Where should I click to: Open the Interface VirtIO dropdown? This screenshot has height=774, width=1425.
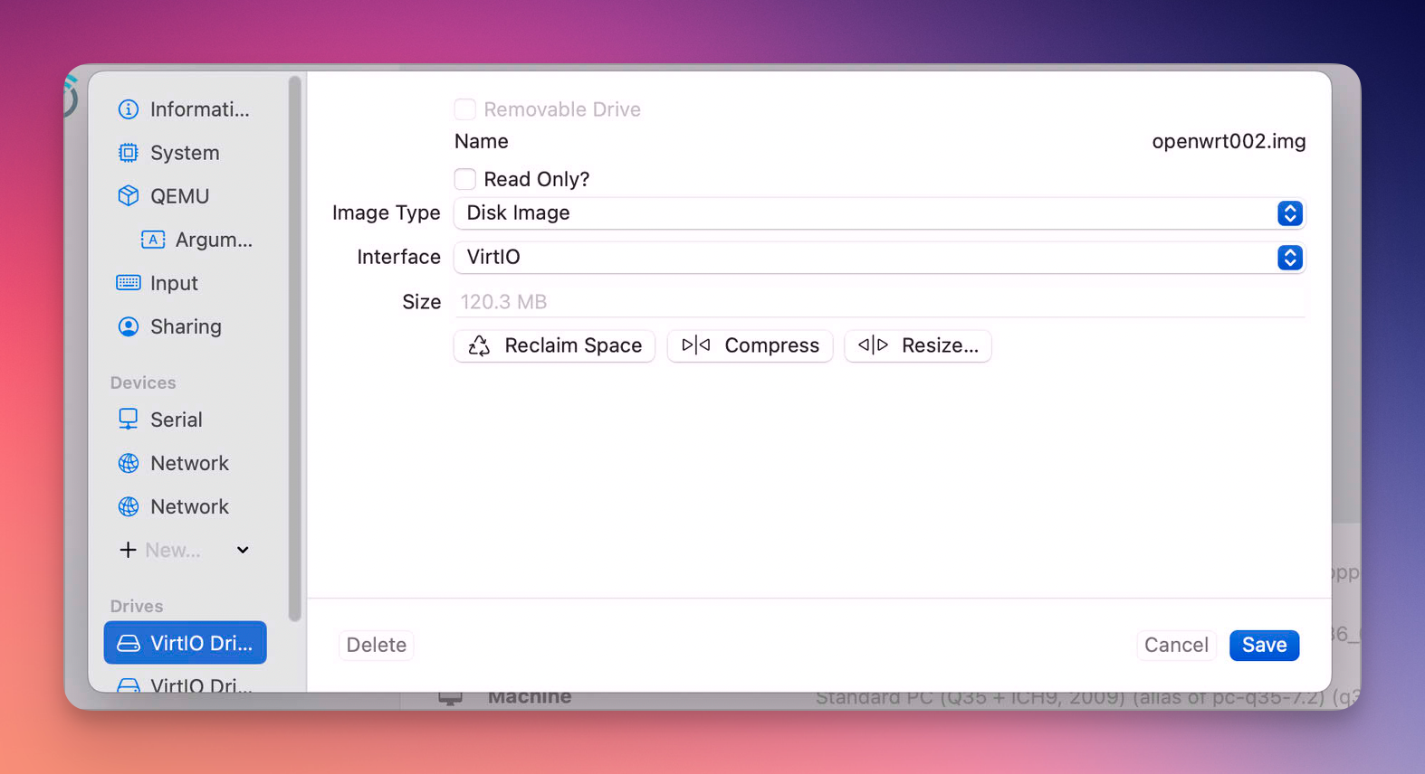(x=879, y=258)
